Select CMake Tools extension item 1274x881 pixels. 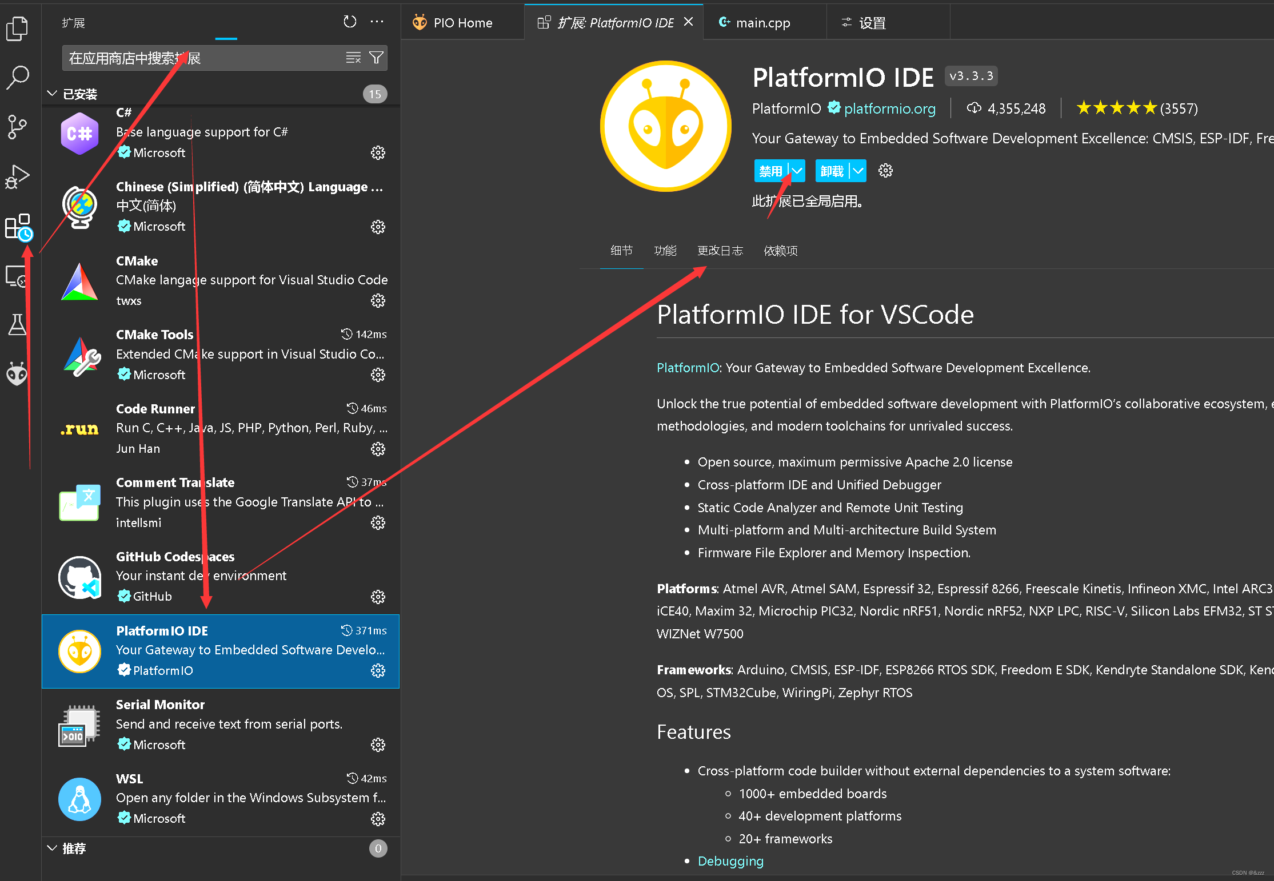coord(221,355)
